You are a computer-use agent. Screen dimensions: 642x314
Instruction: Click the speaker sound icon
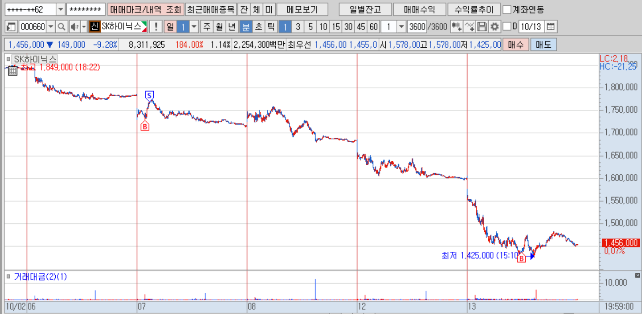pos(74,26)
